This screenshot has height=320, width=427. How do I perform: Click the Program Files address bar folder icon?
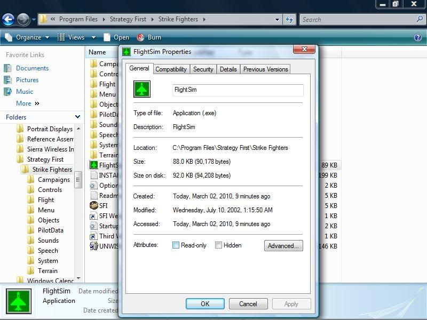click(43, 19)
